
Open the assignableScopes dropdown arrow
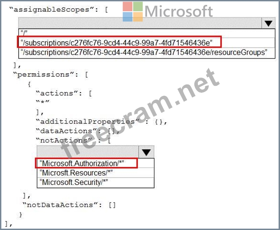tap(268, 23)
